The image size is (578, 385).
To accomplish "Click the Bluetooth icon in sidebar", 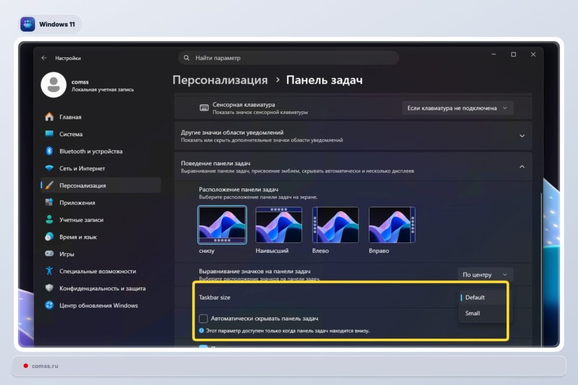I will 49,151.
